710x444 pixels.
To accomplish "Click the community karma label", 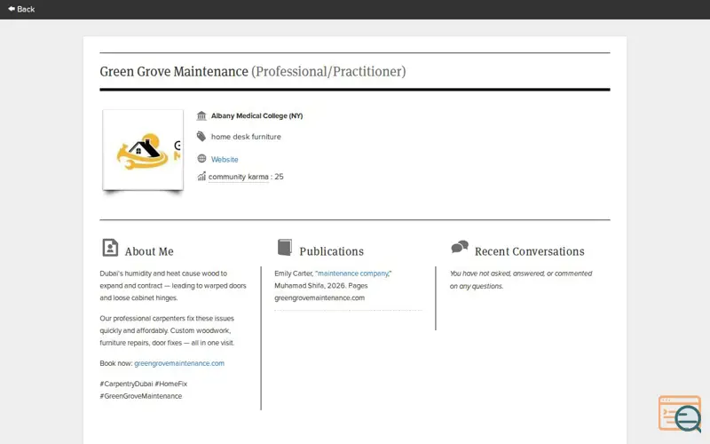I will [238, 177].
